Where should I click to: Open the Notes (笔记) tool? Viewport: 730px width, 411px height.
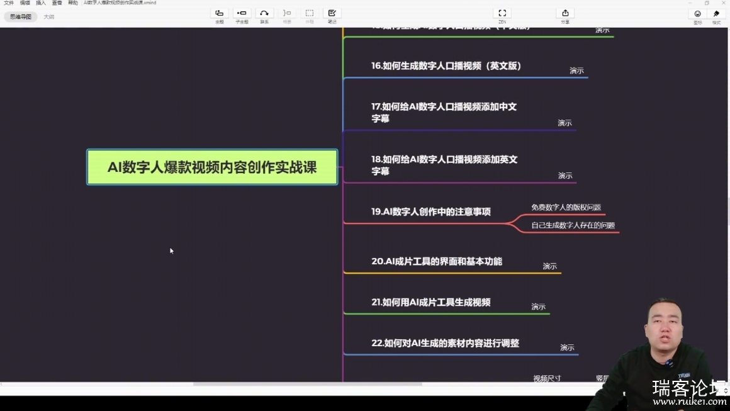(332, 13)
